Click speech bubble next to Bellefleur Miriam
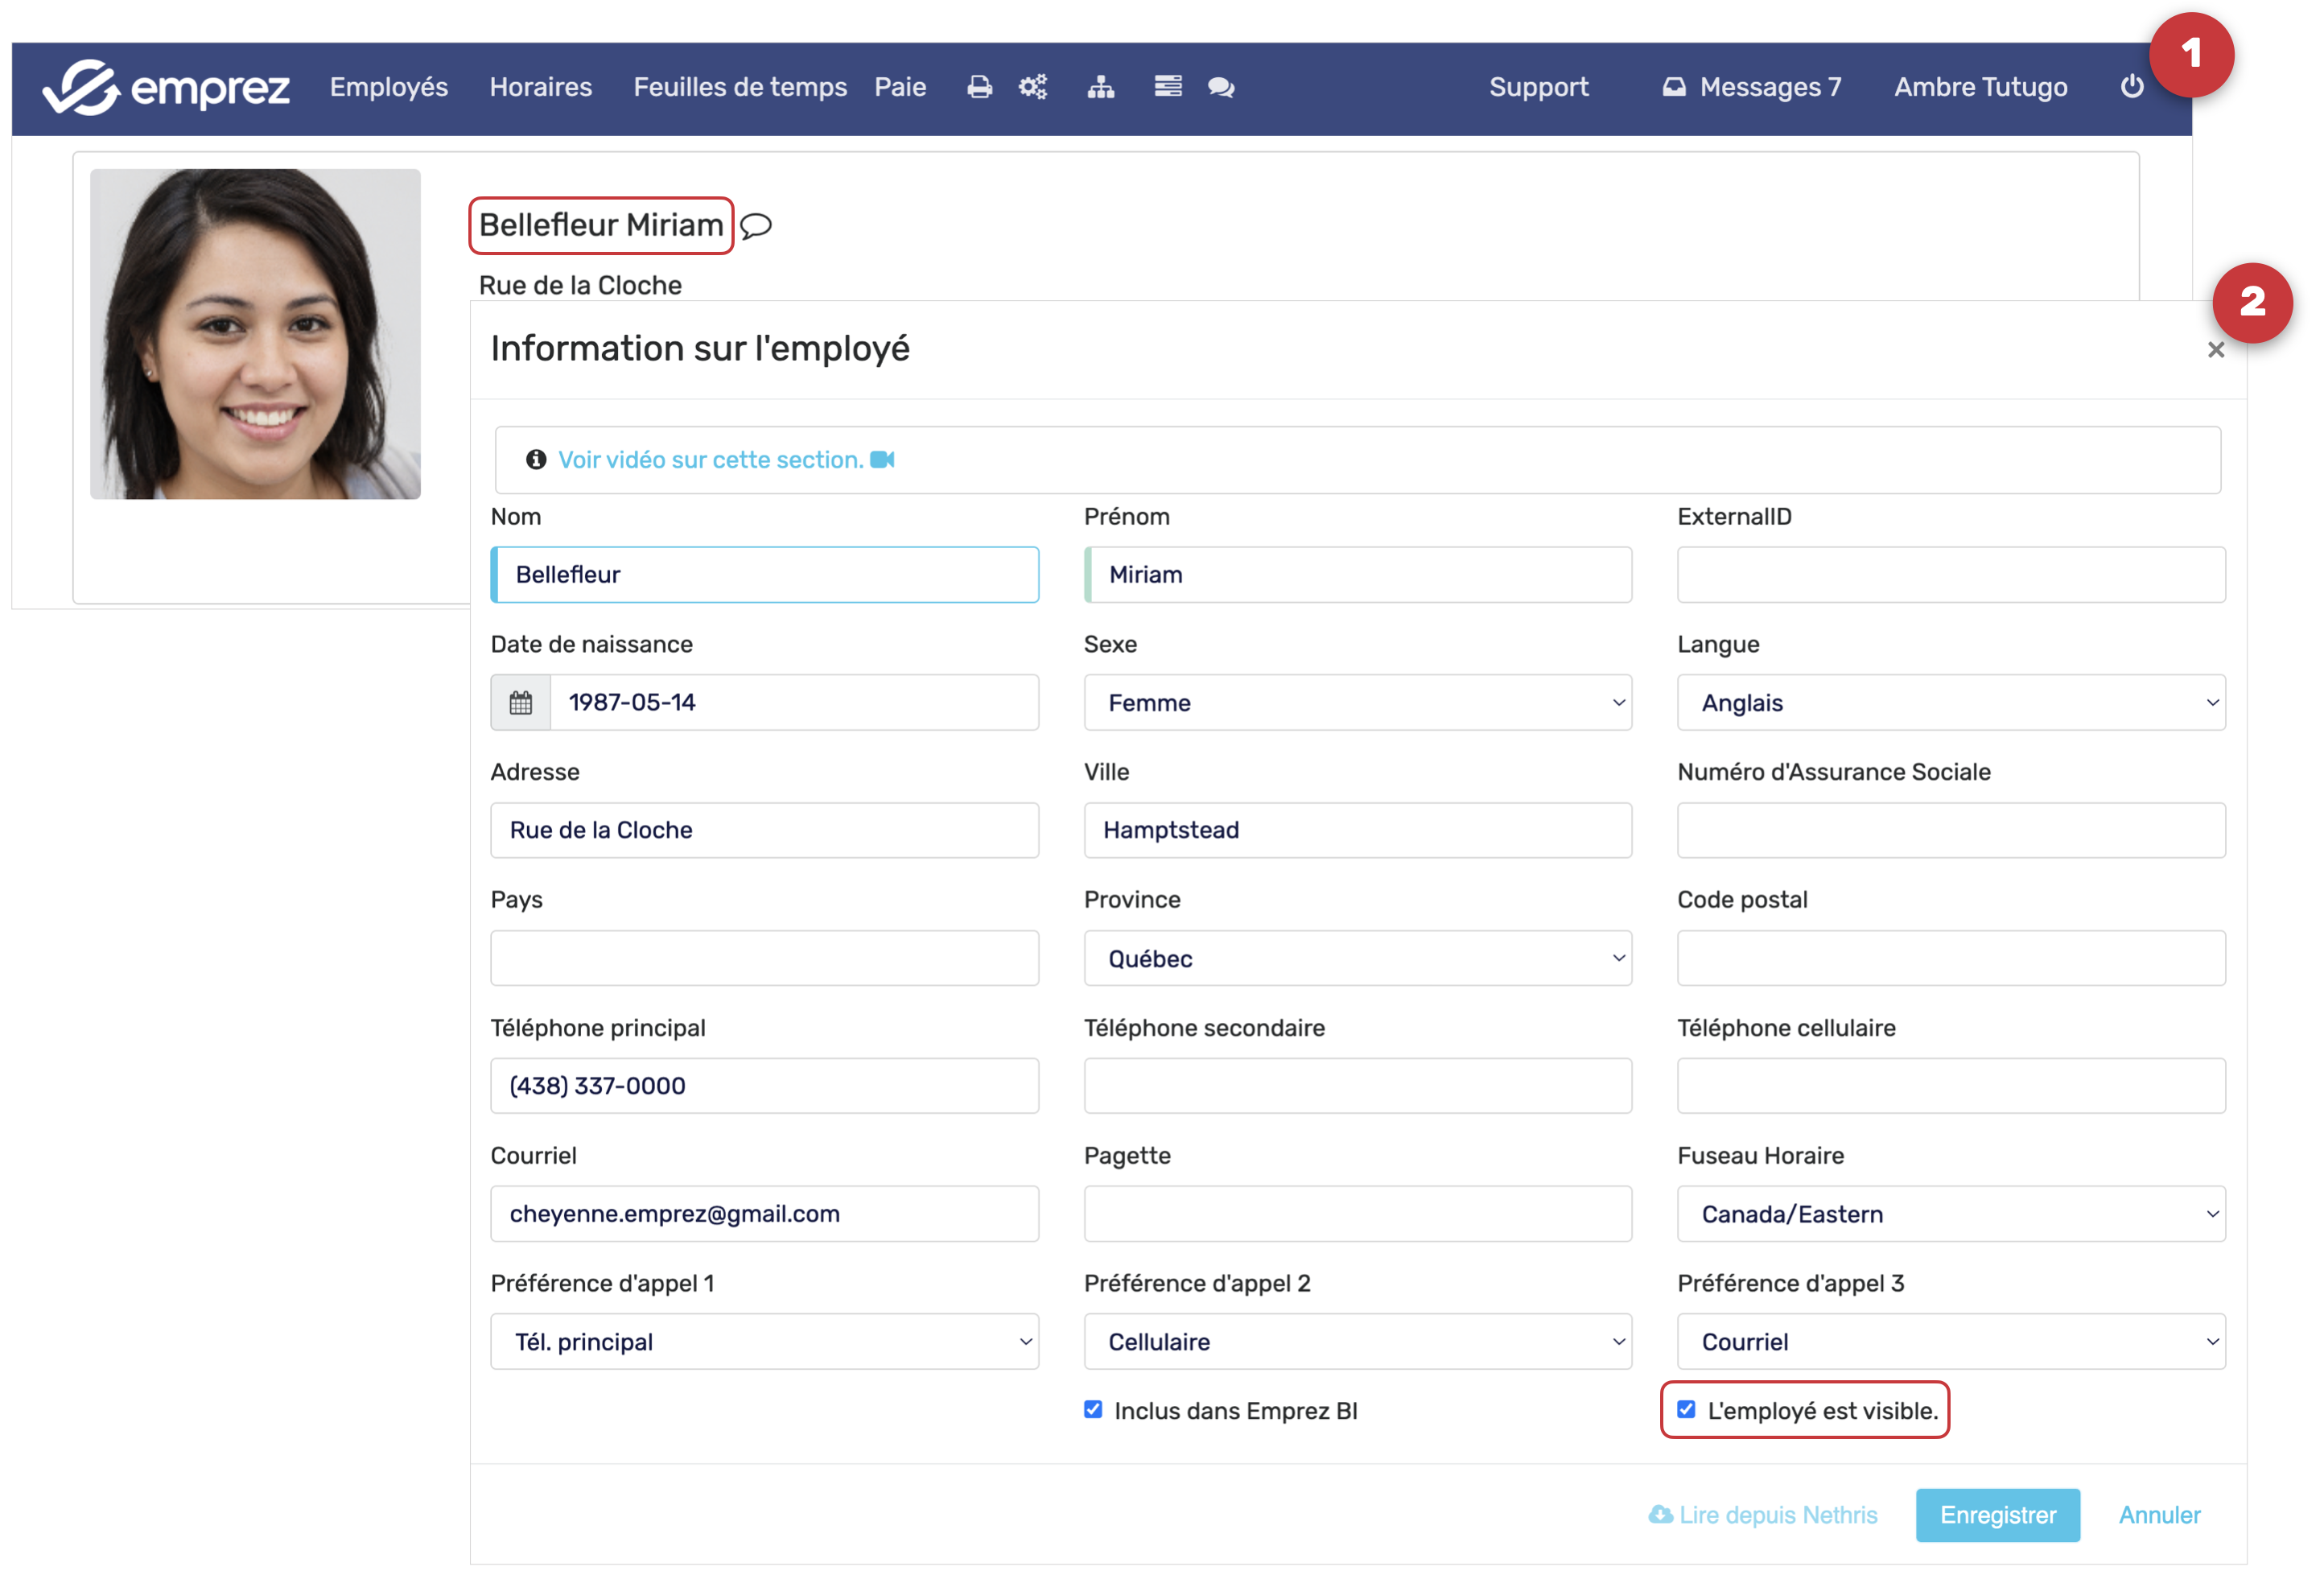Image resolution: width=2324 pixels, height=1579 pixels. click(756, 226)
